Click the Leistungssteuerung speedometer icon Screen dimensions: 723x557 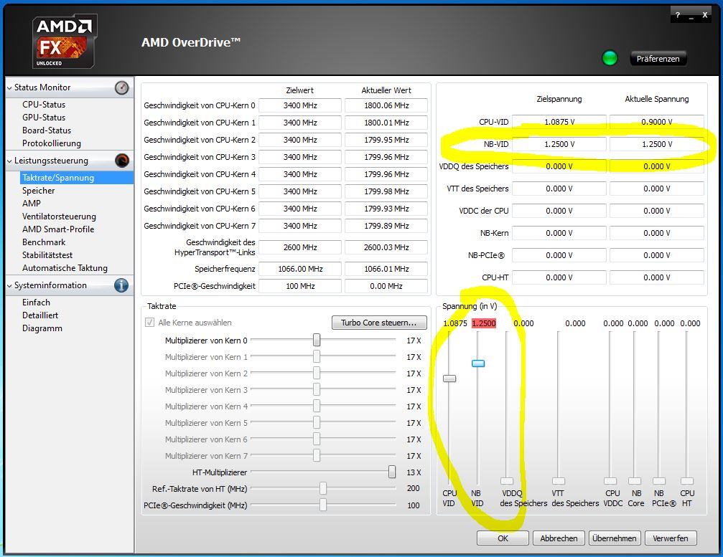(122, 160)
